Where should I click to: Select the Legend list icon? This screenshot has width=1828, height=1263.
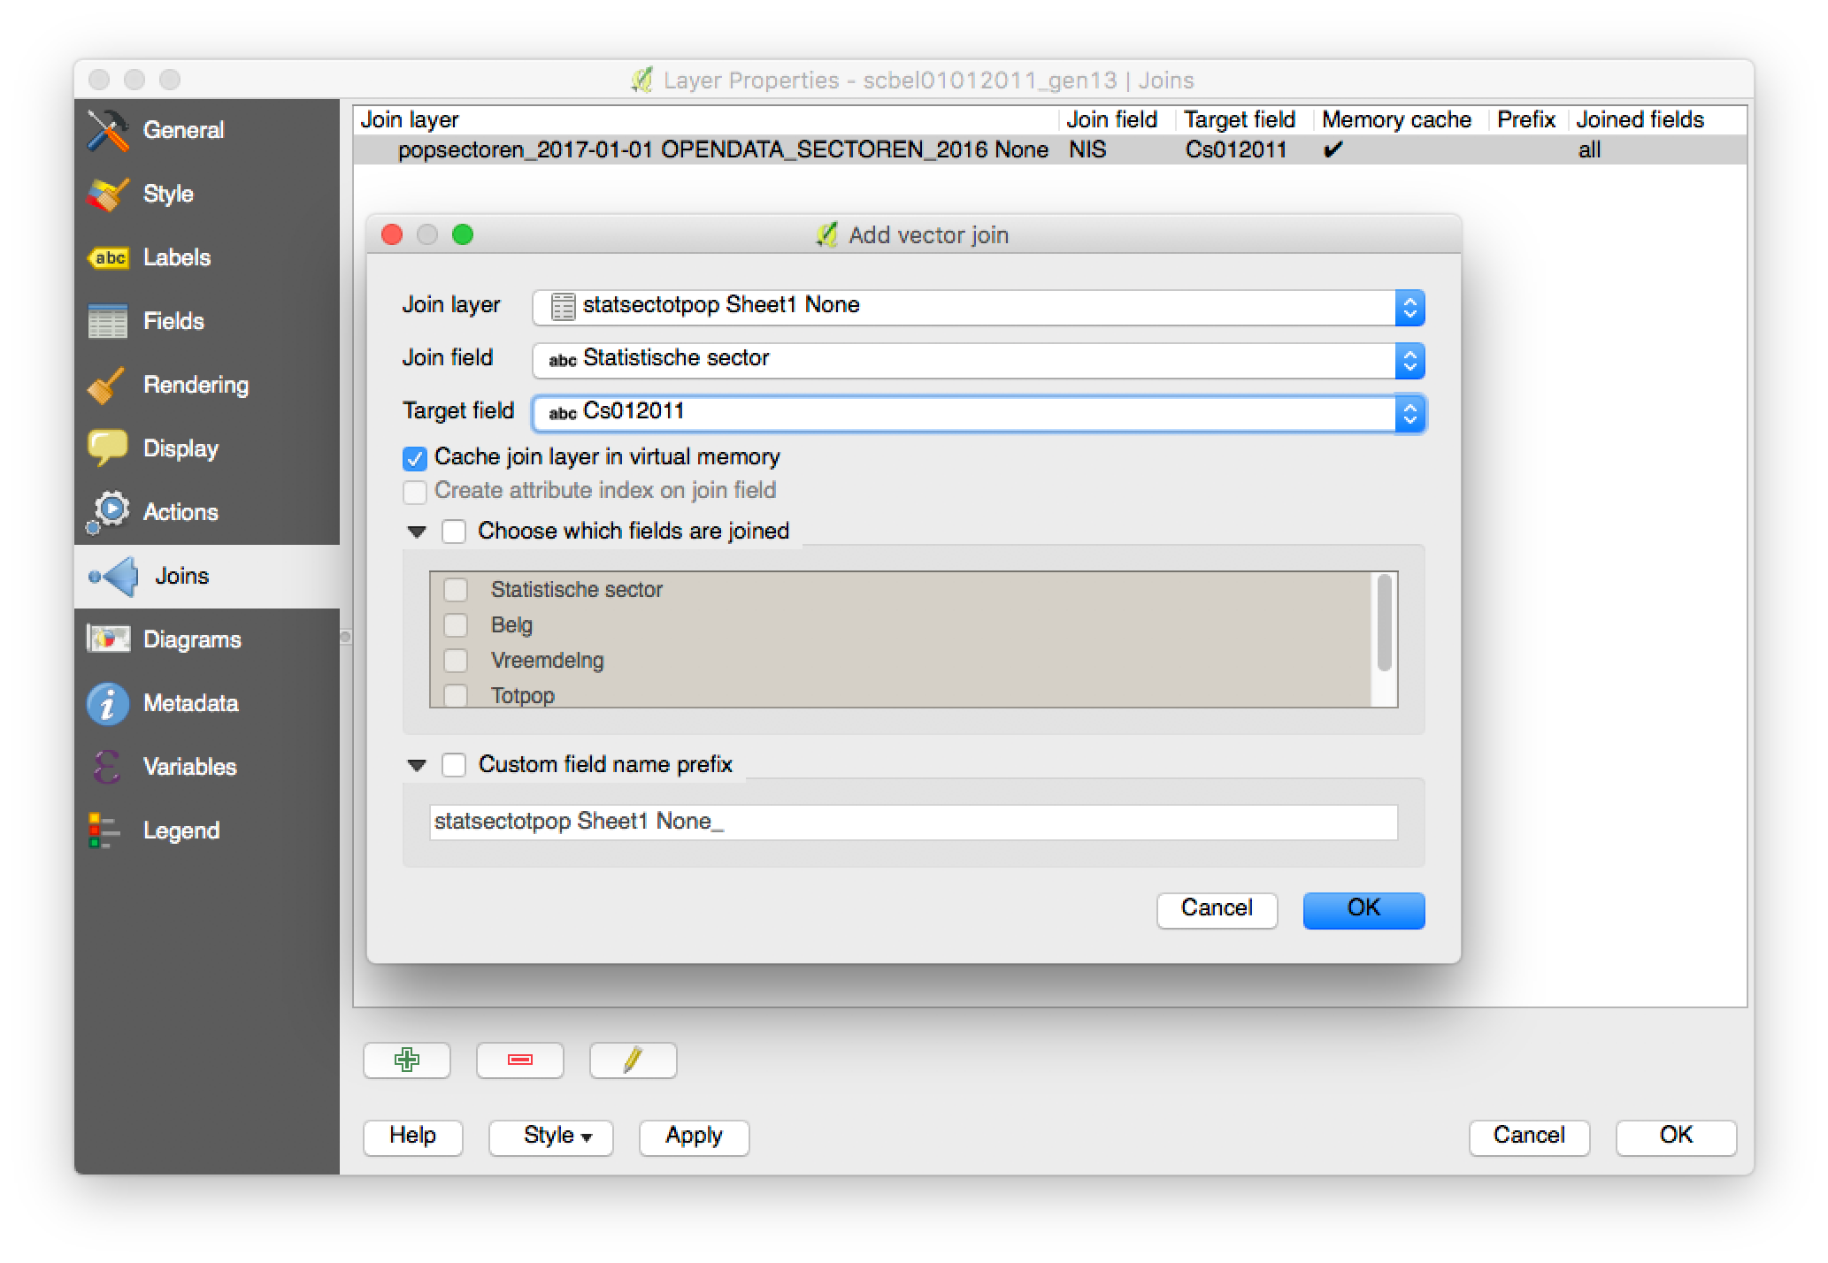[x=104, y=831]
